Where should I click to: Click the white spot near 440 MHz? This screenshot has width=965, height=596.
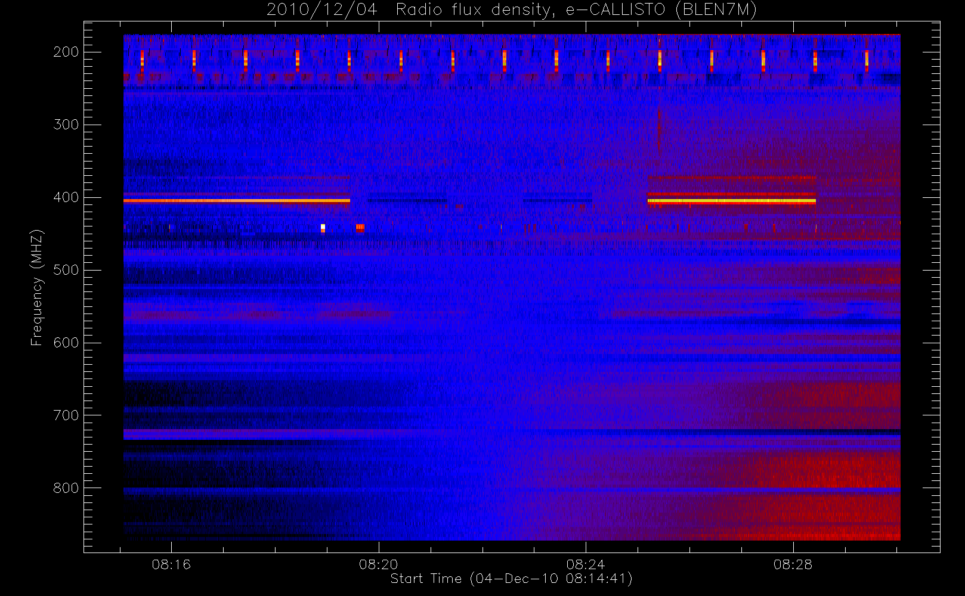323,228
